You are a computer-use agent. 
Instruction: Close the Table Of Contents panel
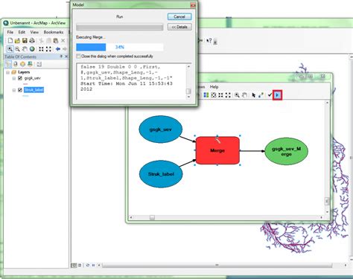click(x=66, y=57)
